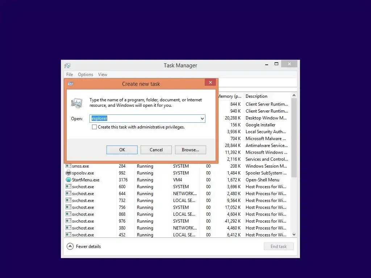Click Cancel in Create new task dialog
Viewport: 371px width, 278px height.
click(x=156, y=150)
